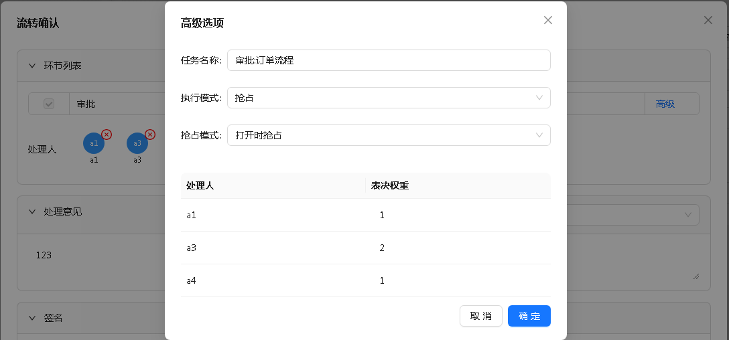Open the 高级 link

[x=665, y=104]
